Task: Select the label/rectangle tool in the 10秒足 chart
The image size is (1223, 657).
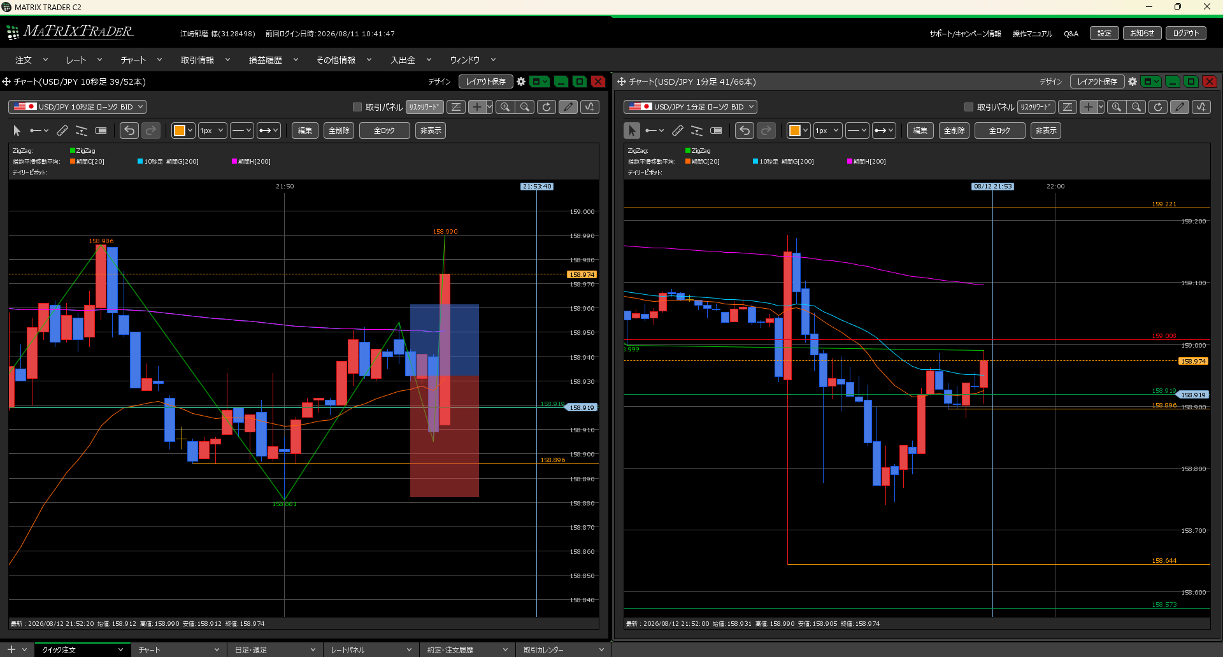Action: click(101, 131)
